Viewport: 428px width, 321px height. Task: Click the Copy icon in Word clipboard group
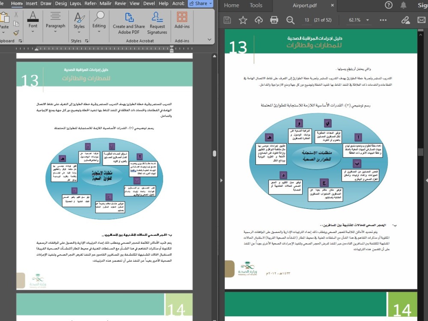point(16,24)
